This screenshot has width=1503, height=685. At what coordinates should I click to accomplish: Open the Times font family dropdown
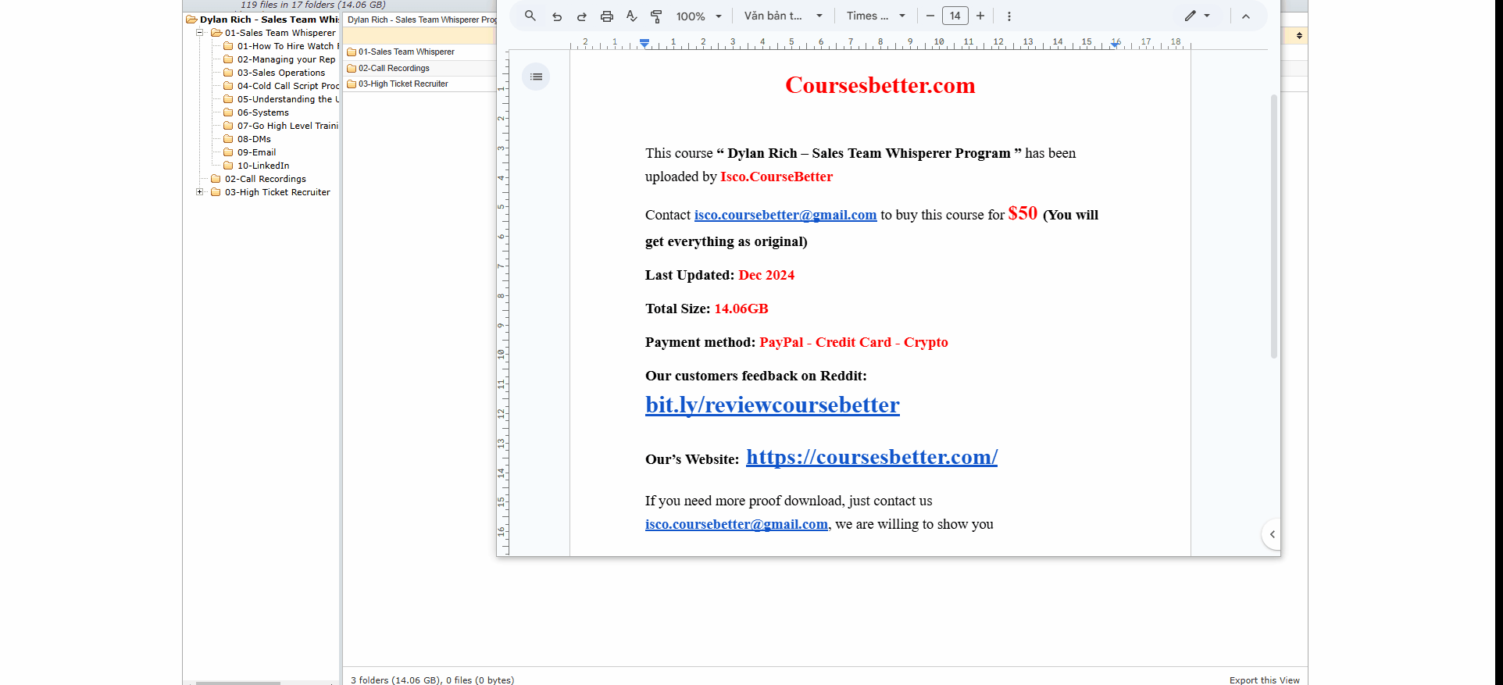coord(876,16)
